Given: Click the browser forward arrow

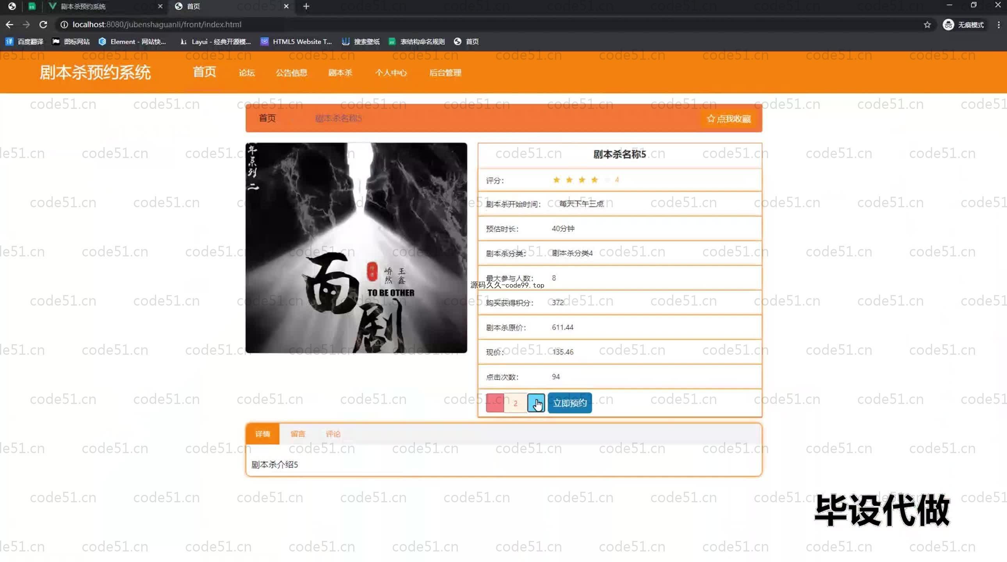Looking at the screenshot, I should point(26,25).
